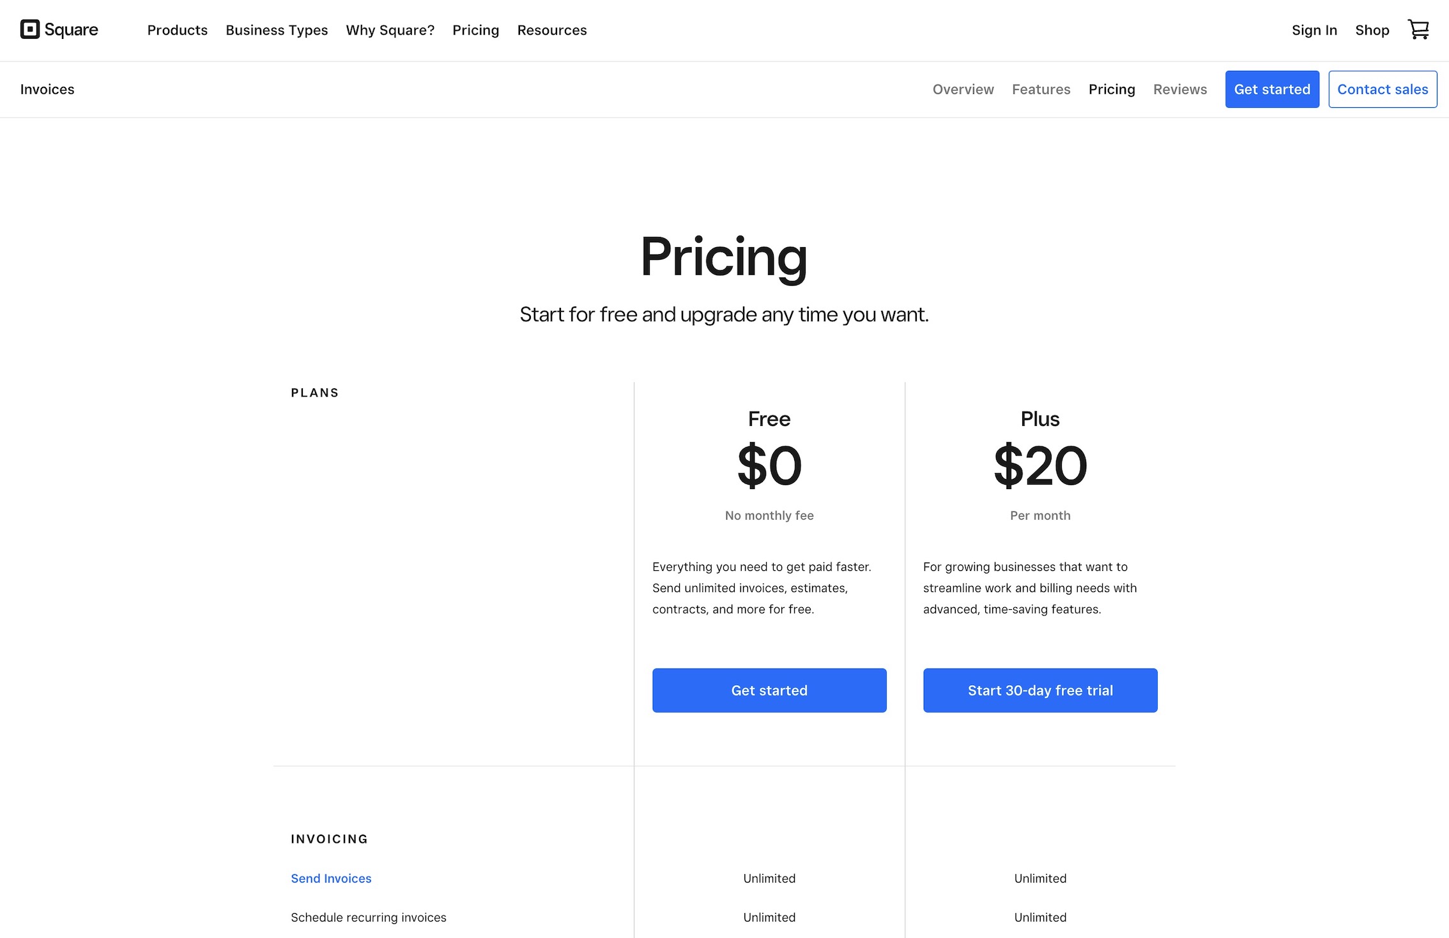Screen dimensions: 1449x938
Task: Click the Square logo
Action: coord(59,29)
